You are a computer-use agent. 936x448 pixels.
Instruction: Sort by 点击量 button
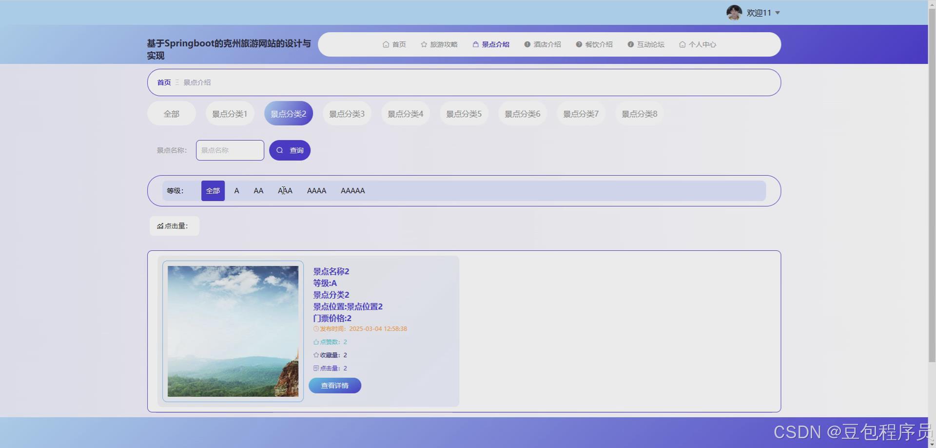(x=175, y=226)
